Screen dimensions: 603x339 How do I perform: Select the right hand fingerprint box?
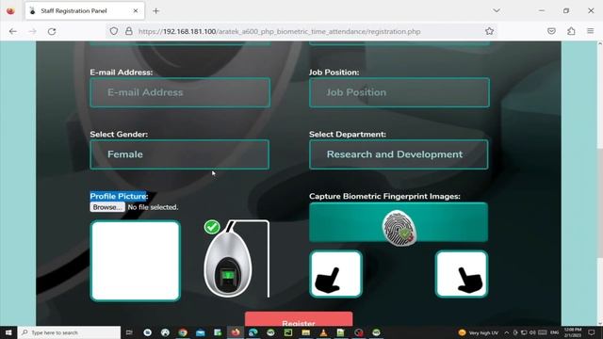tap(462, 274)
